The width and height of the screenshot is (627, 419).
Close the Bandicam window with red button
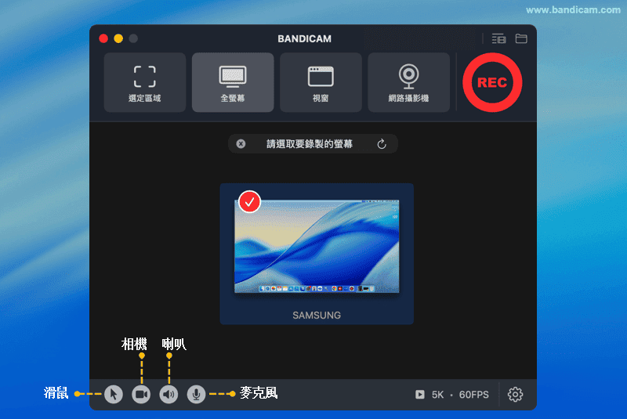tap(103, 38)
